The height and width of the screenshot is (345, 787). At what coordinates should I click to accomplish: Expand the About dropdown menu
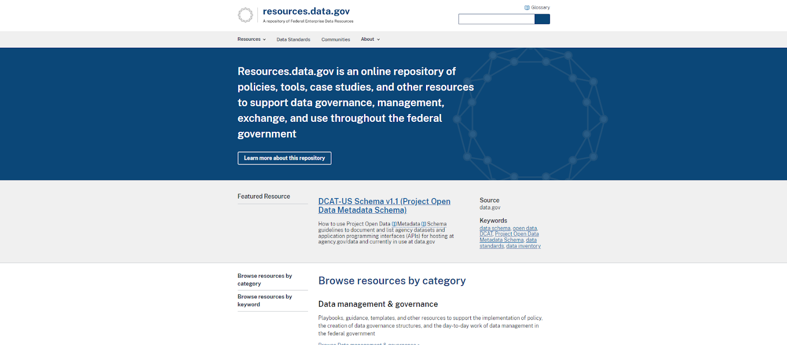coord(370,39)
